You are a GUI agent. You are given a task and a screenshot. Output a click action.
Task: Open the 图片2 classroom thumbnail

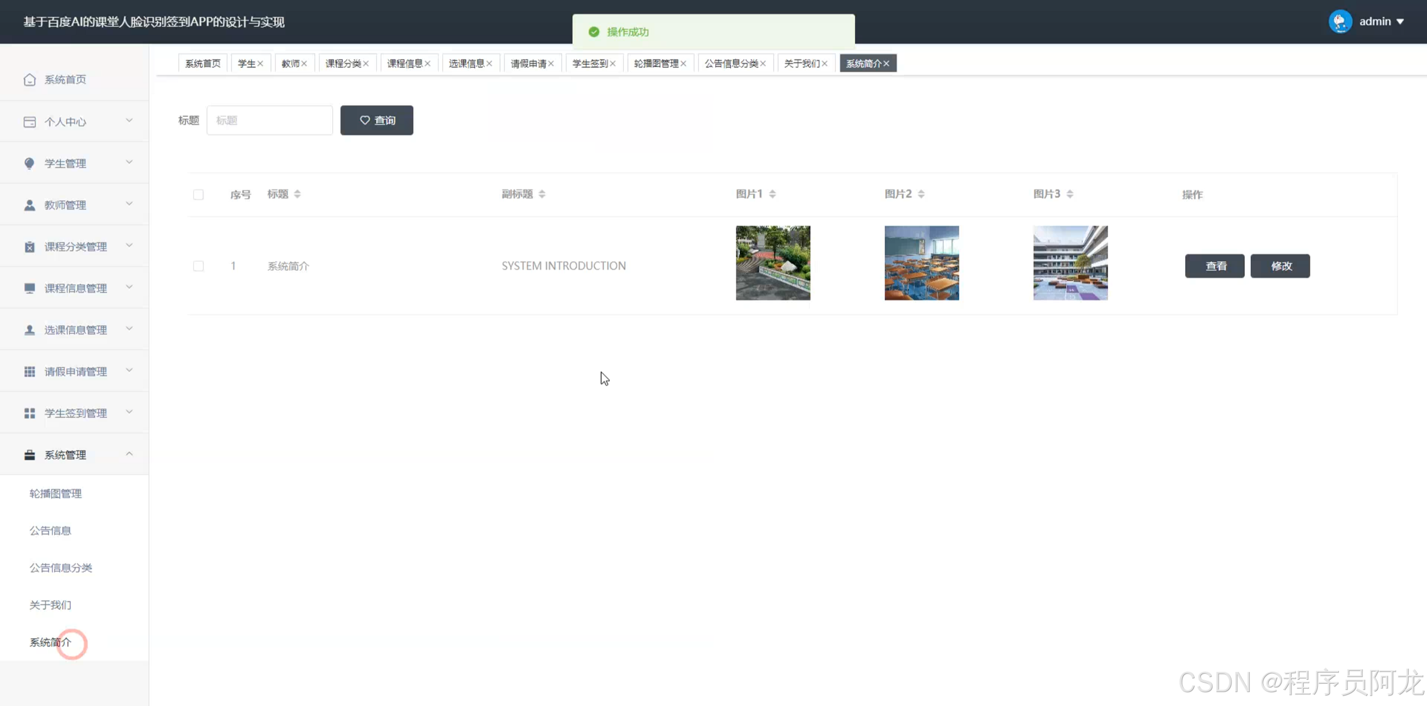pyautogui.click(x=921, y=263)
